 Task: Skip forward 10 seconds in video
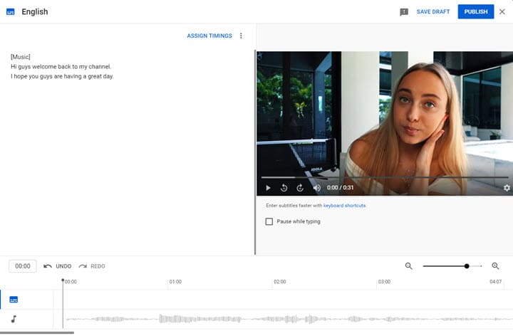tap(300, 188)
